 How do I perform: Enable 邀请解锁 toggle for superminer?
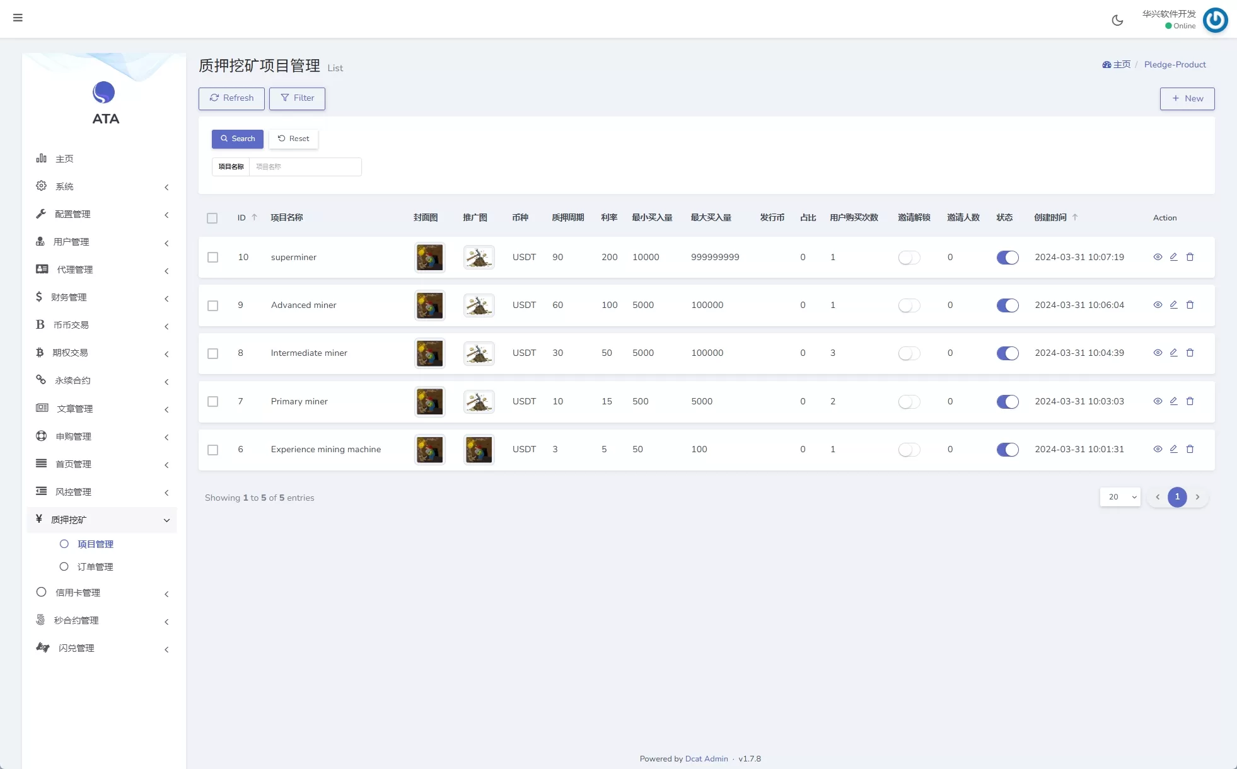[x=909, y=257]
